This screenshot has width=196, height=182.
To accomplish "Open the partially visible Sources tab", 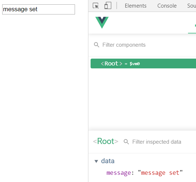I will (192, 6).
